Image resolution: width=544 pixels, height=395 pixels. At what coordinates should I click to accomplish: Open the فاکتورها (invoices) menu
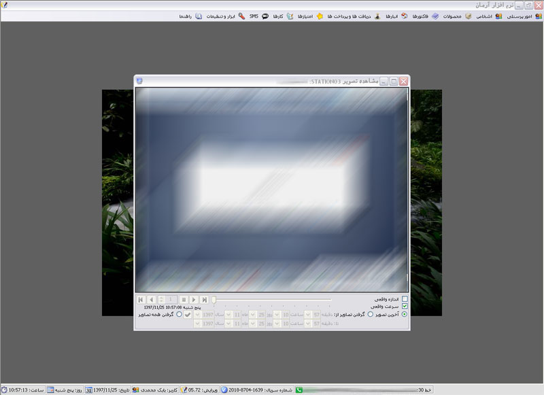coord(426,16)
